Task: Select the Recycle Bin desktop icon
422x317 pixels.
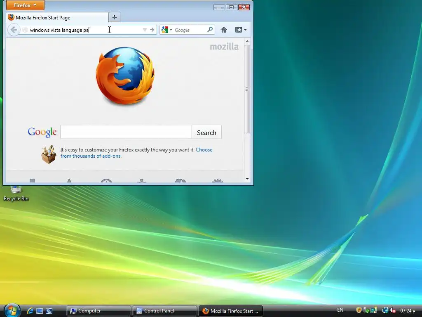Action: click(x=16, y=194)
